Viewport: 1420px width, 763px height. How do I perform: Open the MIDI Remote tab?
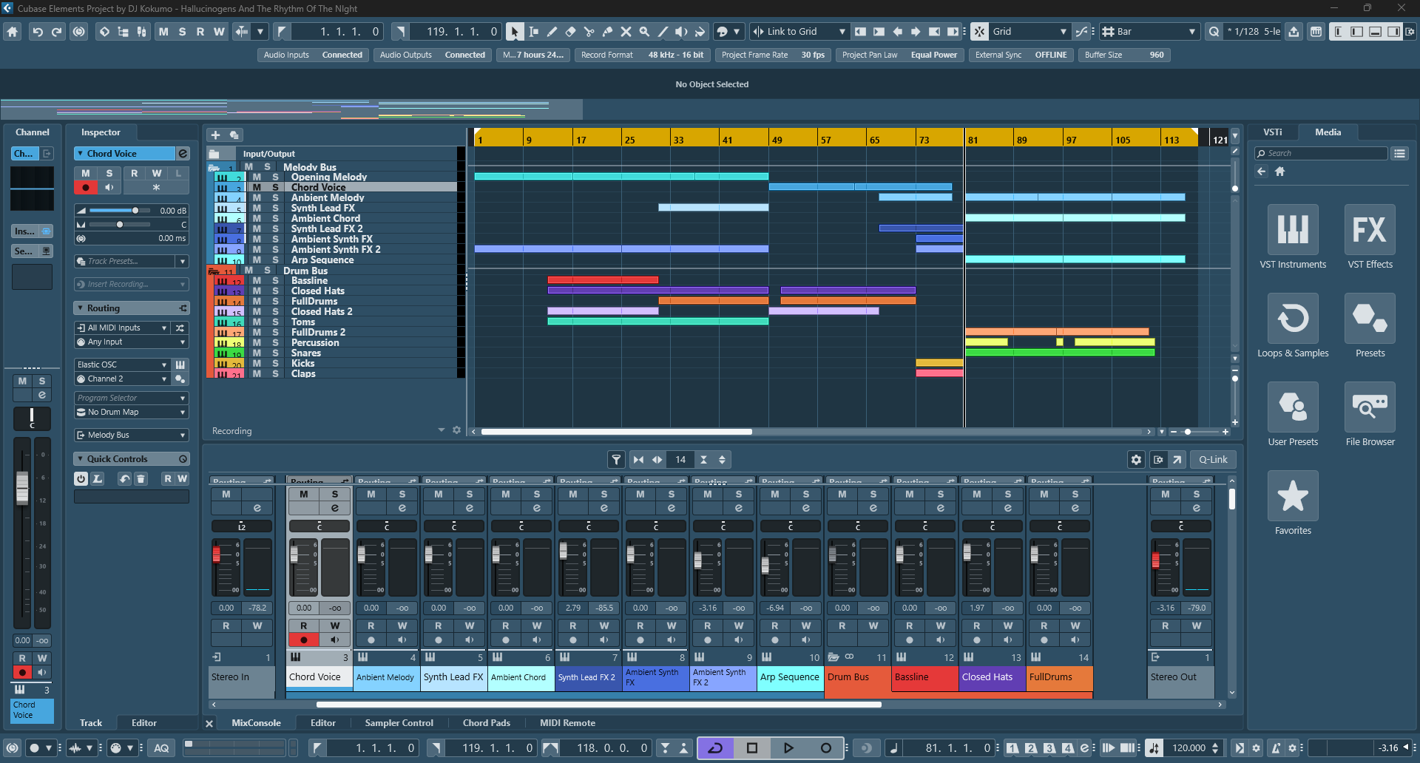[x=567, y=723]
